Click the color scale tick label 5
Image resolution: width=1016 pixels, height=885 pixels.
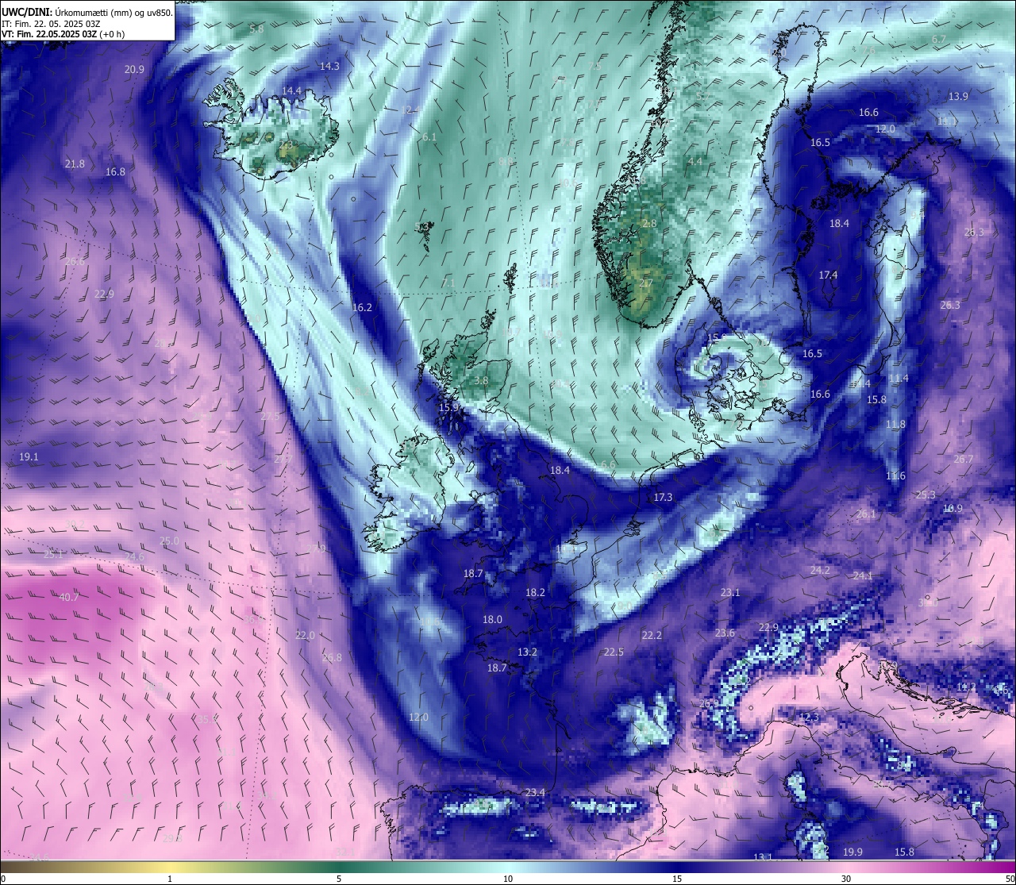[339, 879]
